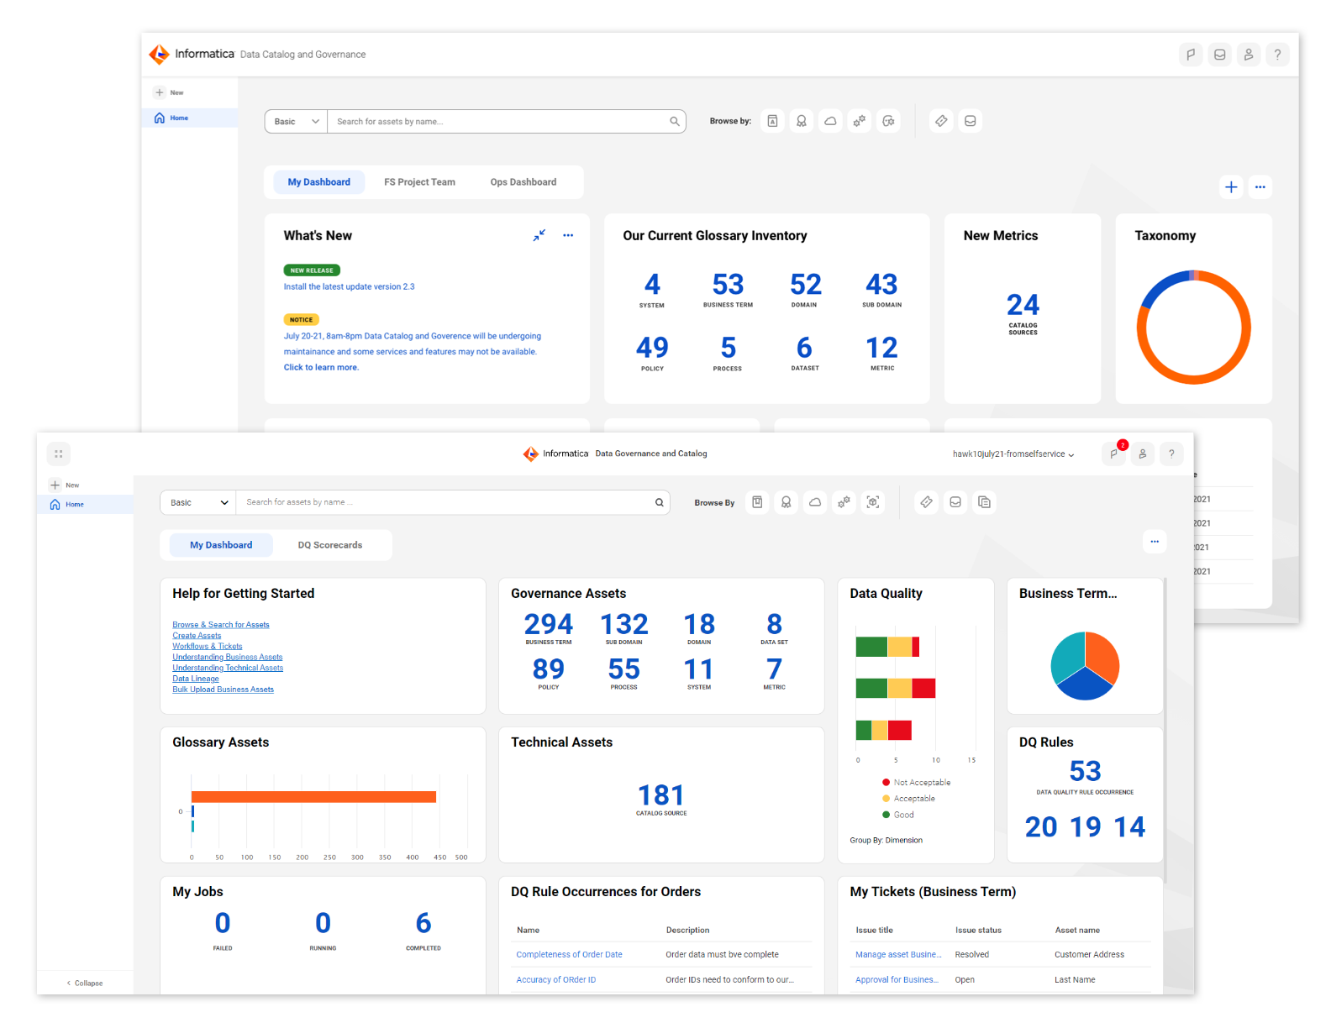The width and height of the screenshot is (1331, 1028).
Task: Open inbox tray beside ticket icon back window
Action: pos(971,121)
